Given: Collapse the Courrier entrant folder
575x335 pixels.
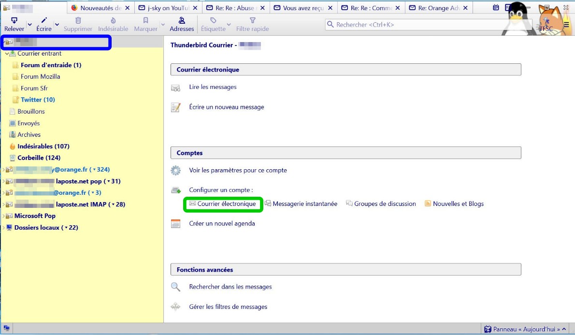Looking at the screenshot, I should (7, 54).
